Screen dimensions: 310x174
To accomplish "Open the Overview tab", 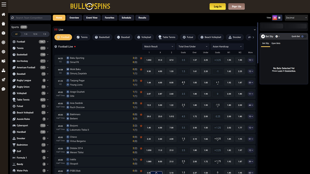I will pos(74,18).
